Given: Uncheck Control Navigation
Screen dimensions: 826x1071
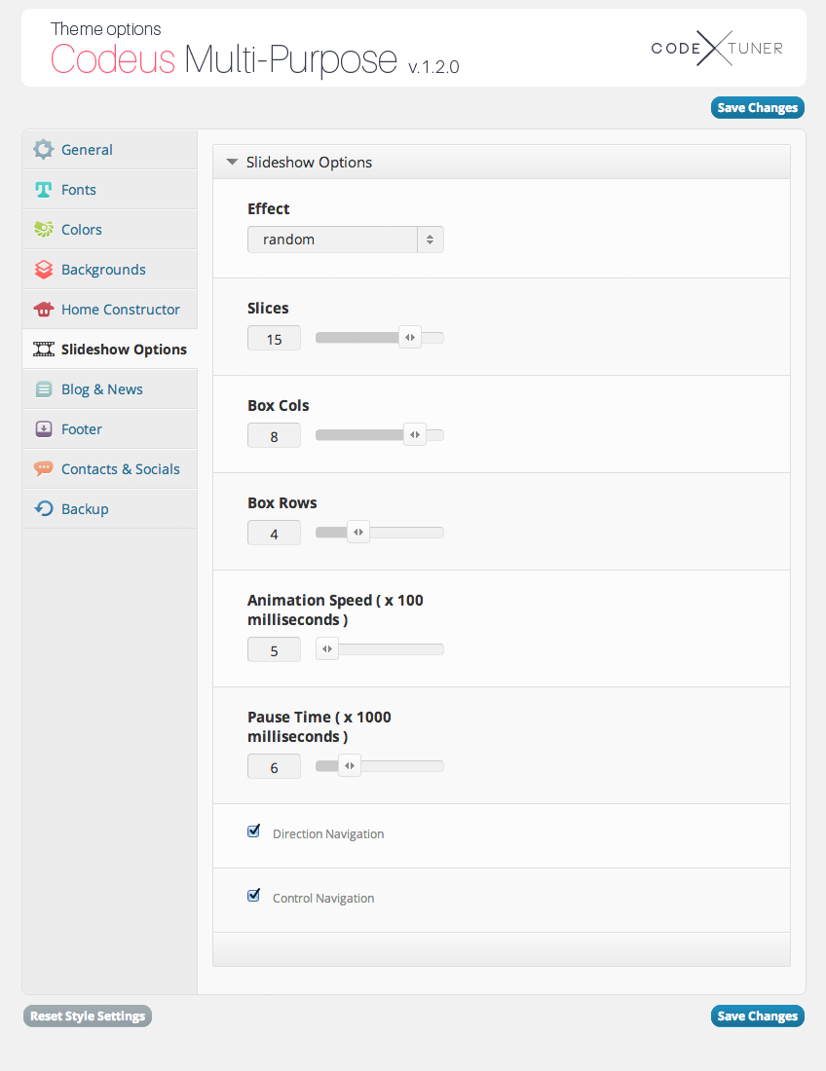Looking at the screenshot, I should pos(253,895).
